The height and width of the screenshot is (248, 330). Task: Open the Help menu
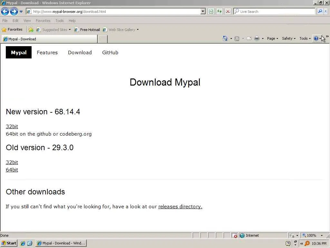pyautogui.click(x=72, y=21)
